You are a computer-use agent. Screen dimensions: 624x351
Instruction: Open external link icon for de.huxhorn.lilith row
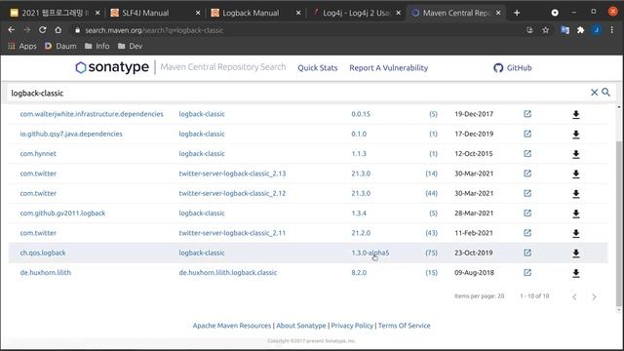527,272
